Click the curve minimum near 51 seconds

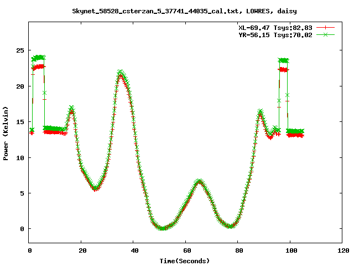click(163, 228)
